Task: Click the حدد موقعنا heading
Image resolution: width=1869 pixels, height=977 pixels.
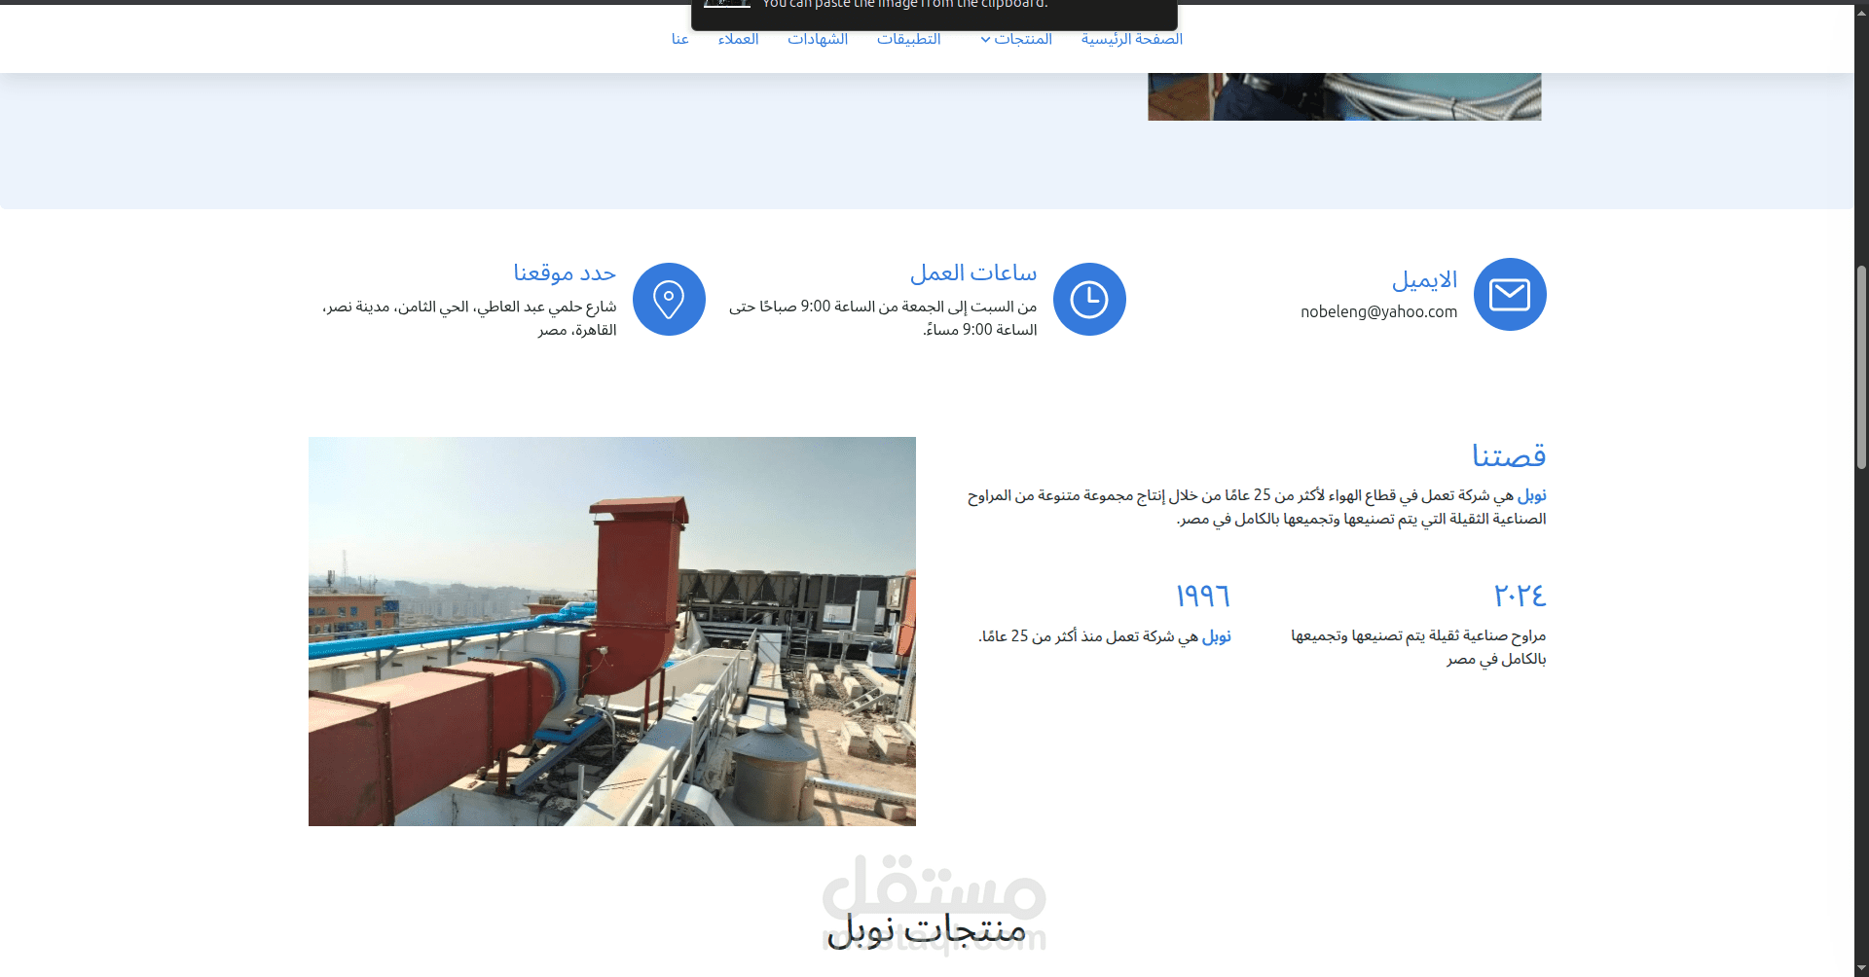Action: point(565,273)
